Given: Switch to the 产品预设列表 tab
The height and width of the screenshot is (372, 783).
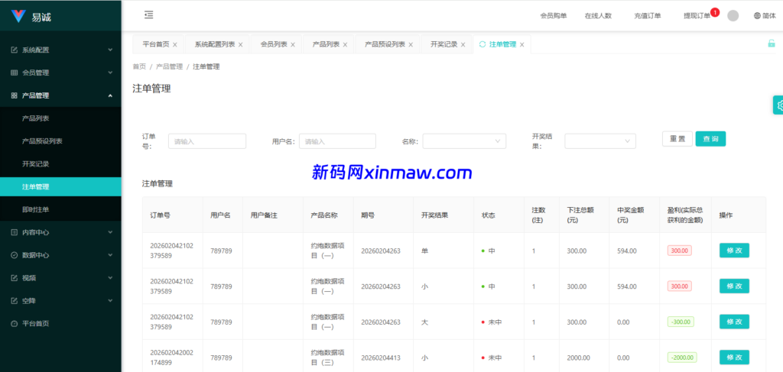Looking at the screenshot, I should click(385, 44).
